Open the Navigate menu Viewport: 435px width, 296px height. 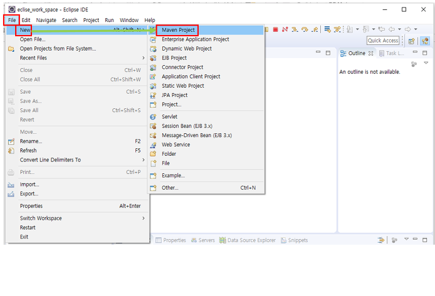(x=46, y=20)
